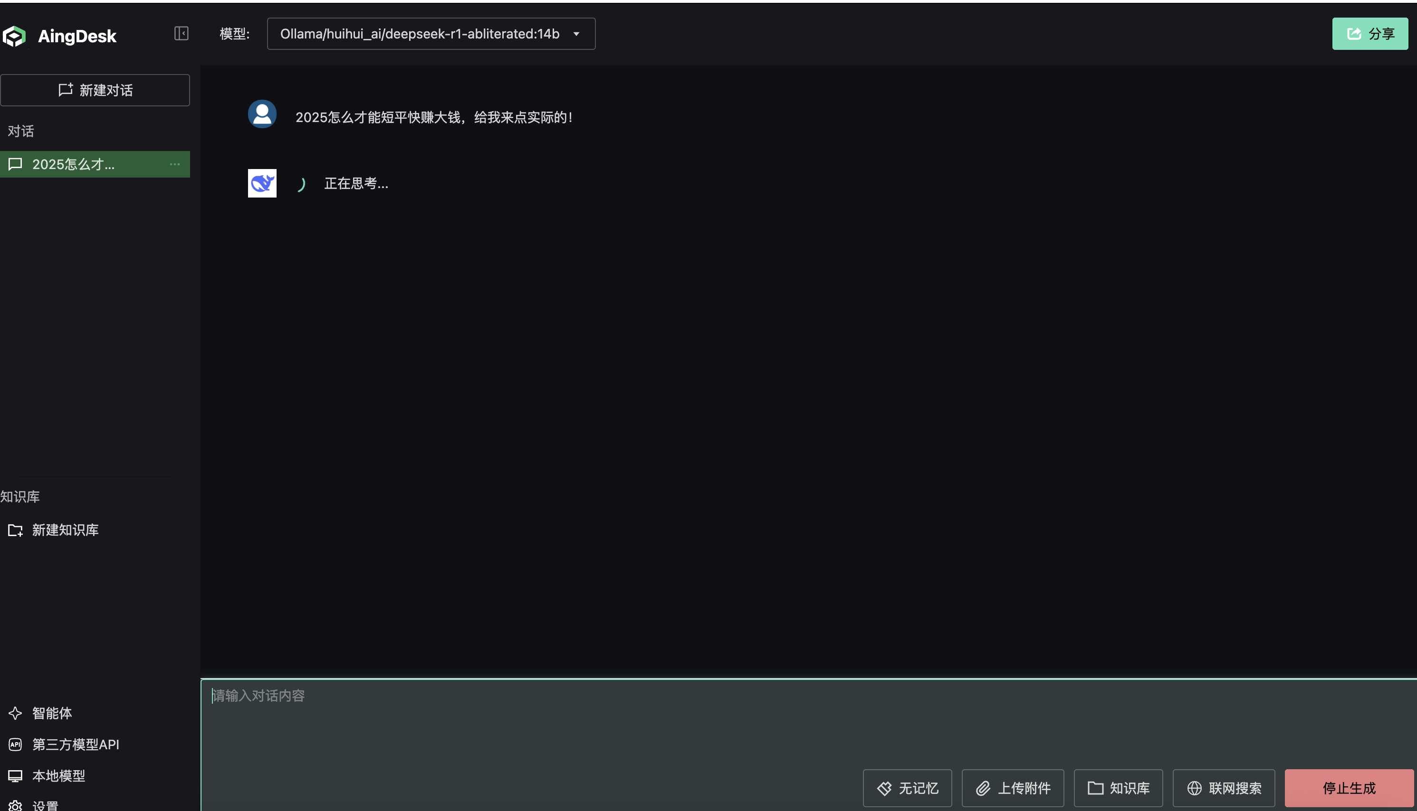
Task: Click the DeepSeek whale avatar
Action: [262, 183]
